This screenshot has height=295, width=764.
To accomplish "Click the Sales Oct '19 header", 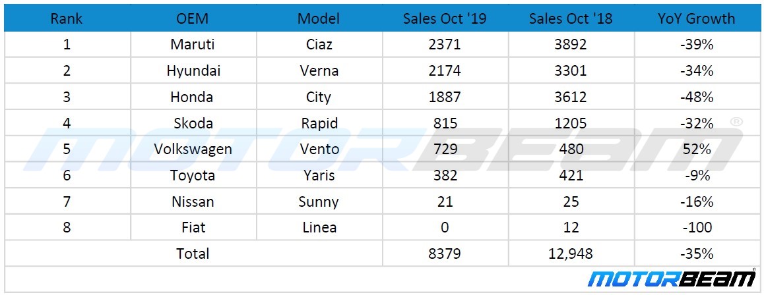I will [x=445, y=18].
